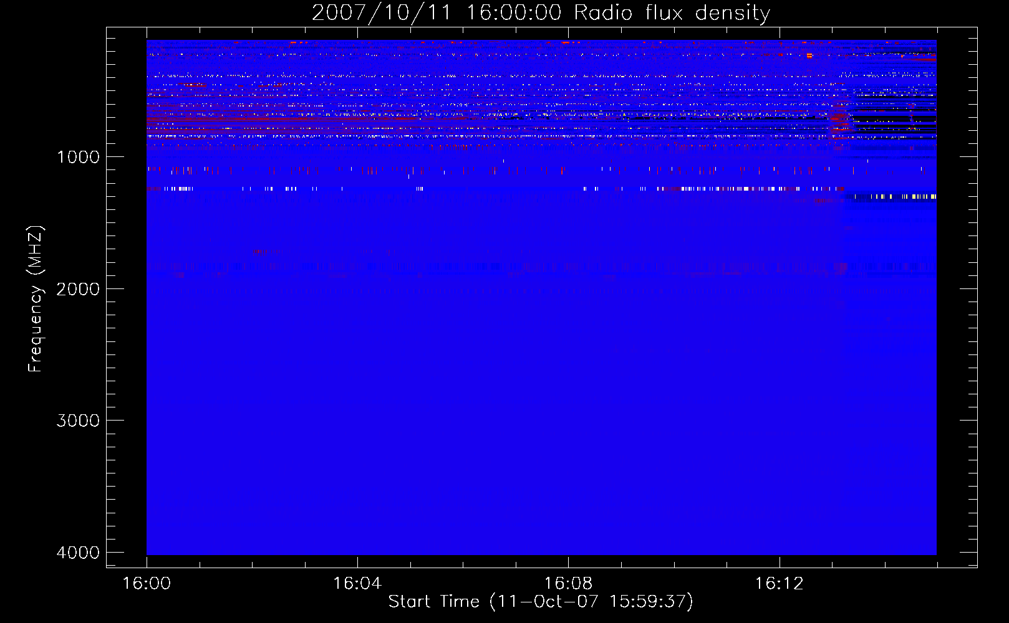
Task: Click the 2000 frequency tick label
Action: (x=78, y=289)
